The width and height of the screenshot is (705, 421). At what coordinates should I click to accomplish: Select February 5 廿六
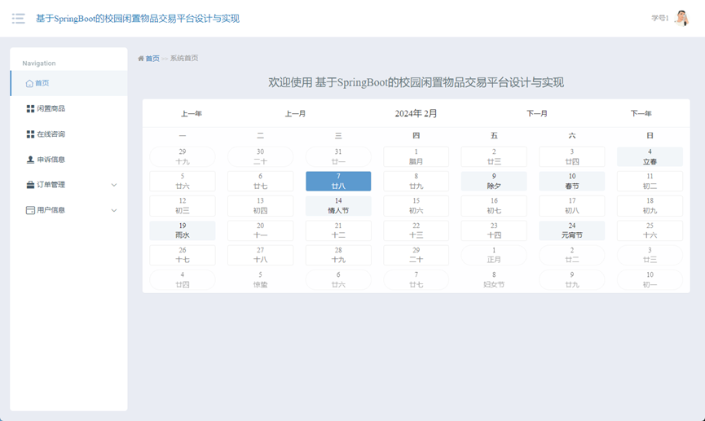point(183,181)
